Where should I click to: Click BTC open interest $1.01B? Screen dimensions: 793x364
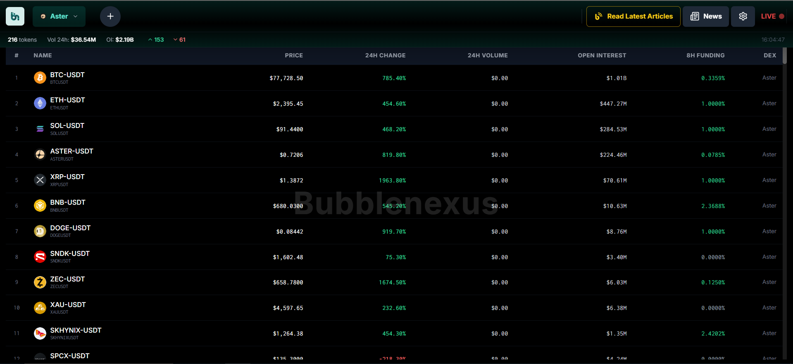click(x=617, y=78)
